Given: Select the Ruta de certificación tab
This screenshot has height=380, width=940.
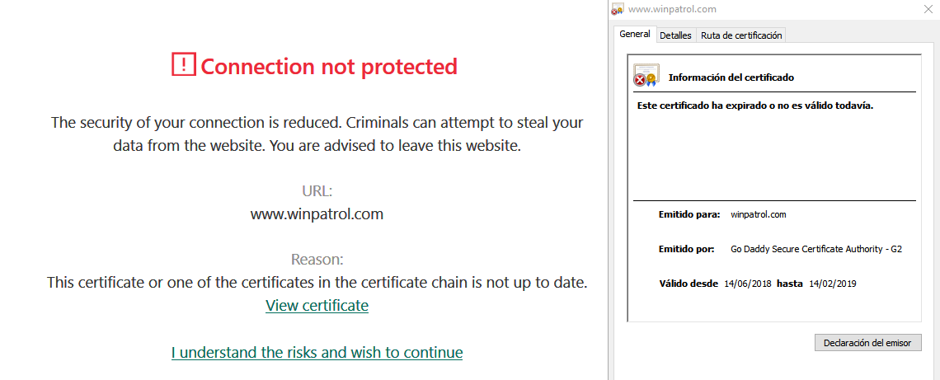Looking at the screenshot, I should (x=741, y=35).
